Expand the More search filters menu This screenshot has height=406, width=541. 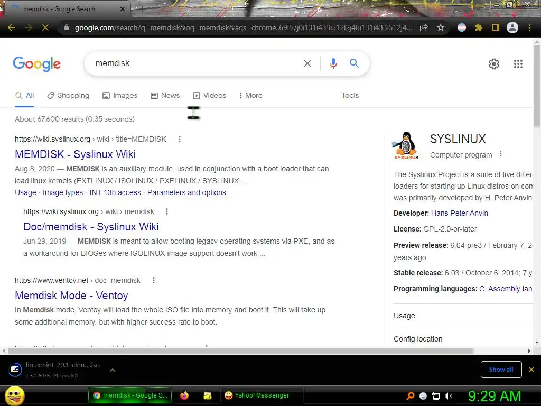click(x=250, y=95)
